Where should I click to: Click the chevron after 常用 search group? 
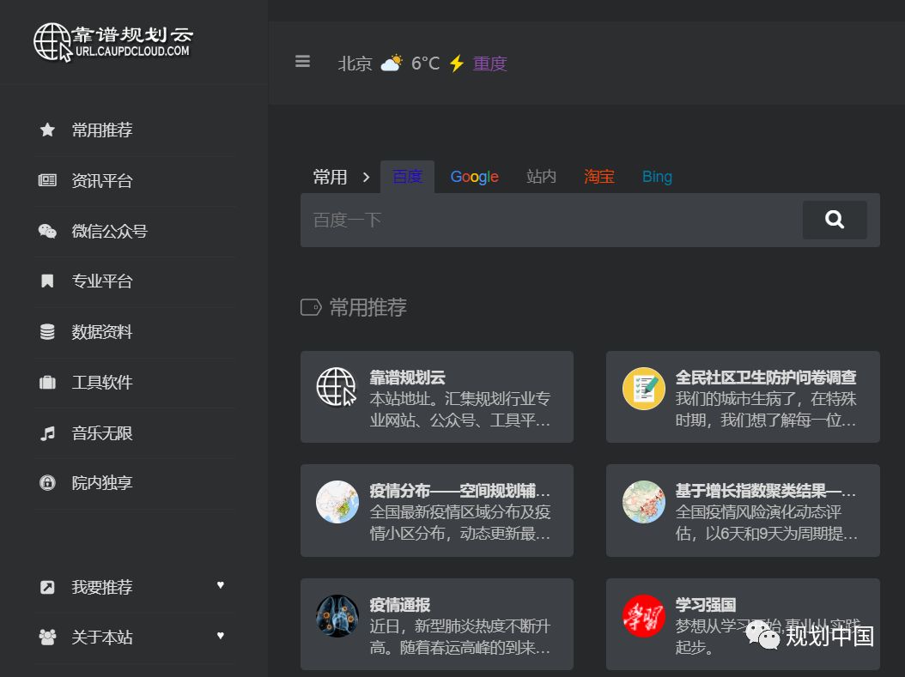(366, 177)
